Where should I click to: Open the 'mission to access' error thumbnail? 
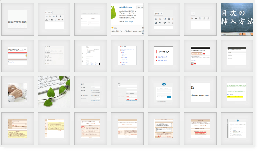tap(200, 92)
